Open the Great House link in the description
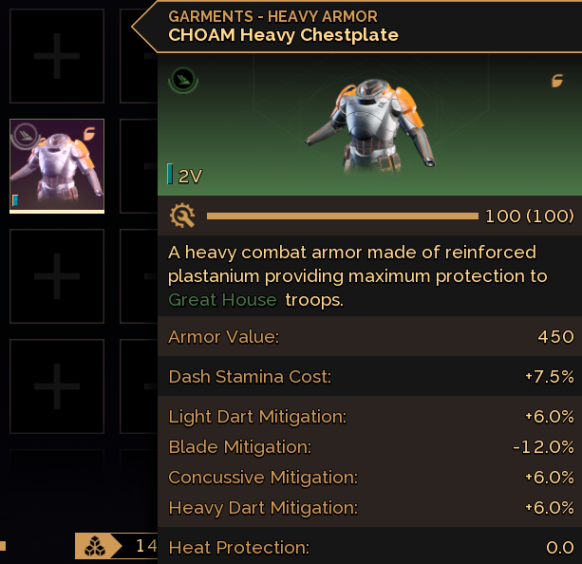Viewport: 582px width, 564px height. pos(222,300)
